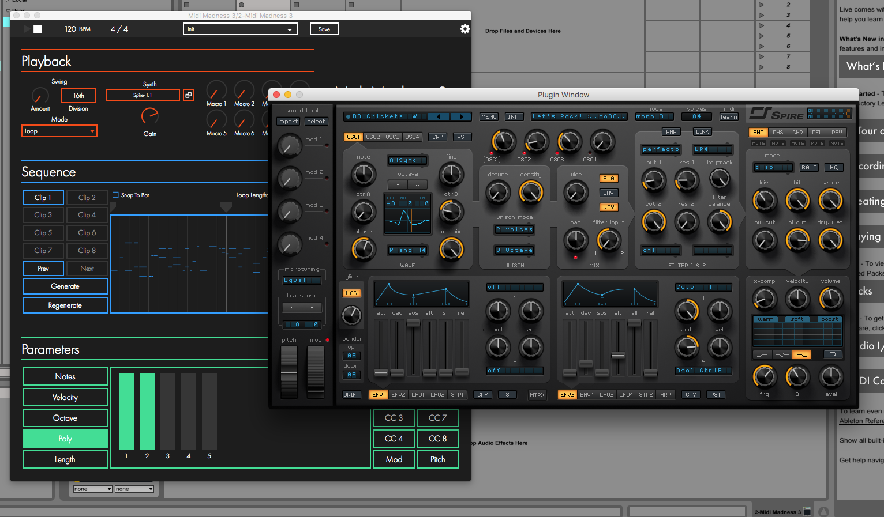Open the LP4 filter mode selector
884x517 pixels.
713,149
